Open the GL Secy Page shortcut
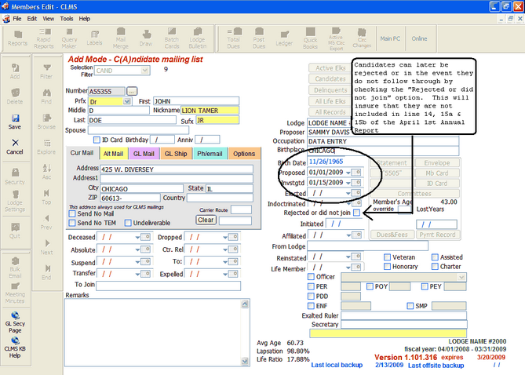The height and width of the screenshot is (375, 525). coord(15,319)
